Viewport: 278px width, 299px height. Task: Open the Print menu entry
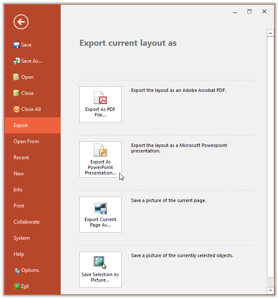pos(19,206)
